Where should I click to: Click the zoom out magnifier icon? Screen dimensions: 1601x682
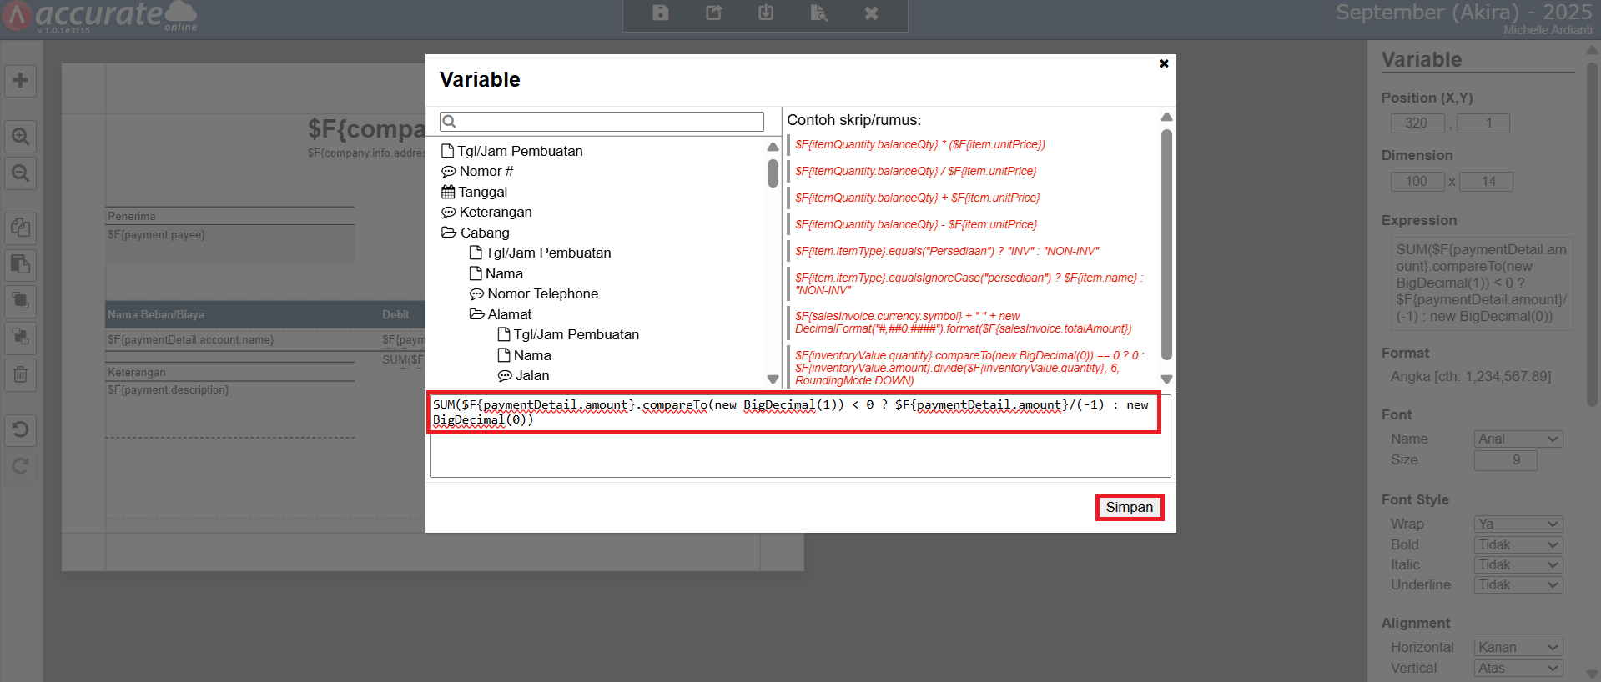20,173
